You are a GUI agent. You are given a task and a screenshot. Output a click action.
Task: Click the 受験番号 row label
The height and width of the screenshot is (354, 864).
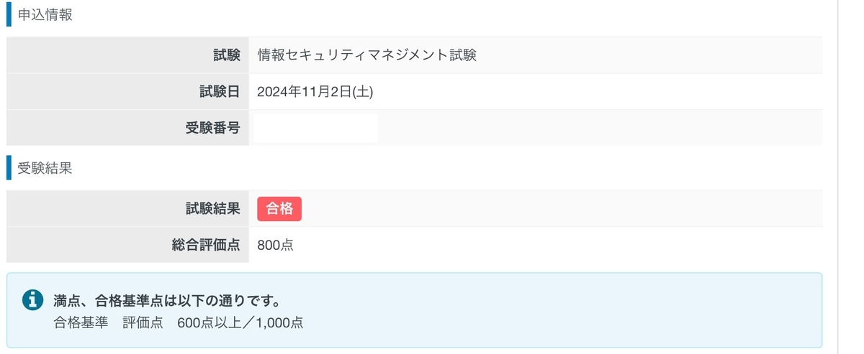pyautogui.click(x=212, y=129)
